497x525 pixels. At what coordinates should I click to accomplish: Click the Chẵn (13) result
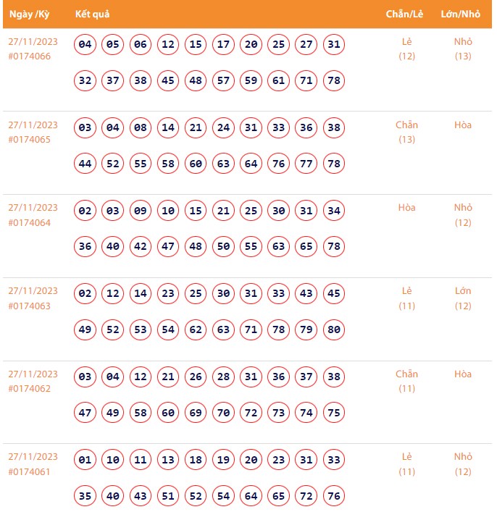click(x=406, y=132)
